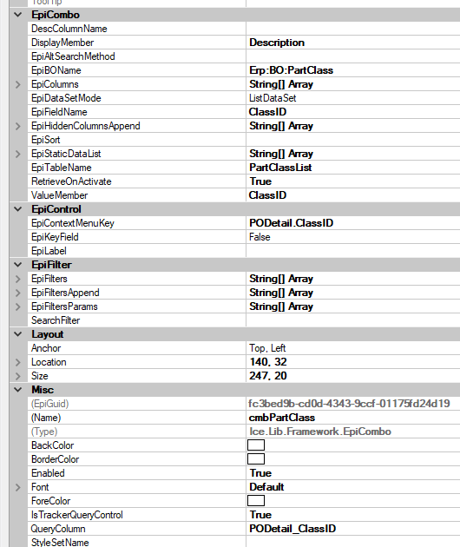Select the EpiBOName property name
The width and height of the screenshot is (460, 547).
click(x=56, y=70)
